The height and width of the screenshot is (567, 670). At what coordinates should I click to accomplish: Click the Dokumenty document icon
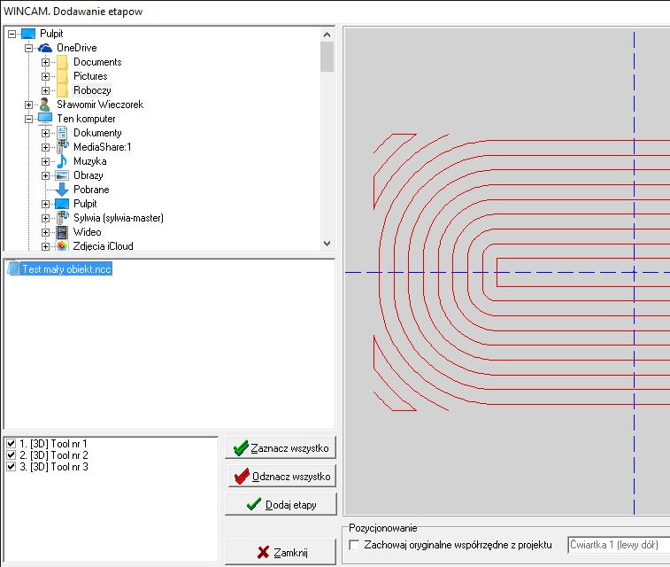[62, 133]
